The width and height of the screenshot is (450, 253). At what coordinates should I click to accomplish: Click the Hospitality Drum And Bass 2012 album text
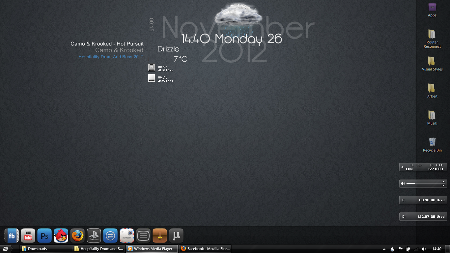click(111, 57)
